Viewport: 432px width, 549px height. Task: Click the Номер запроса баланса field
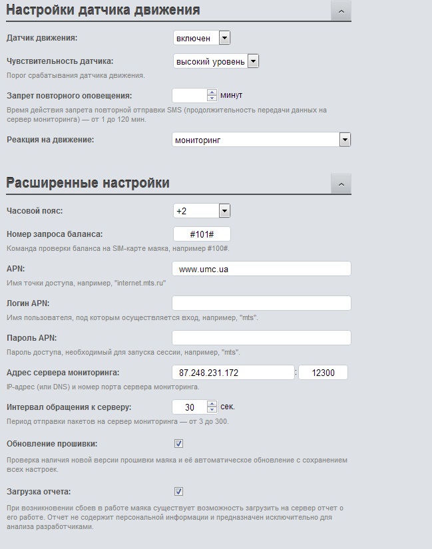(202, 234)
